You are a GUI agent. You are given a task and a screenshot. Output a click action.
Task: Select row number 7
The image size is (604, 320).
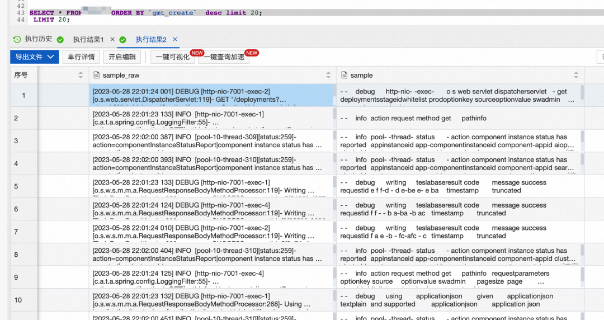pyautogui.click(x=24, y=232)
